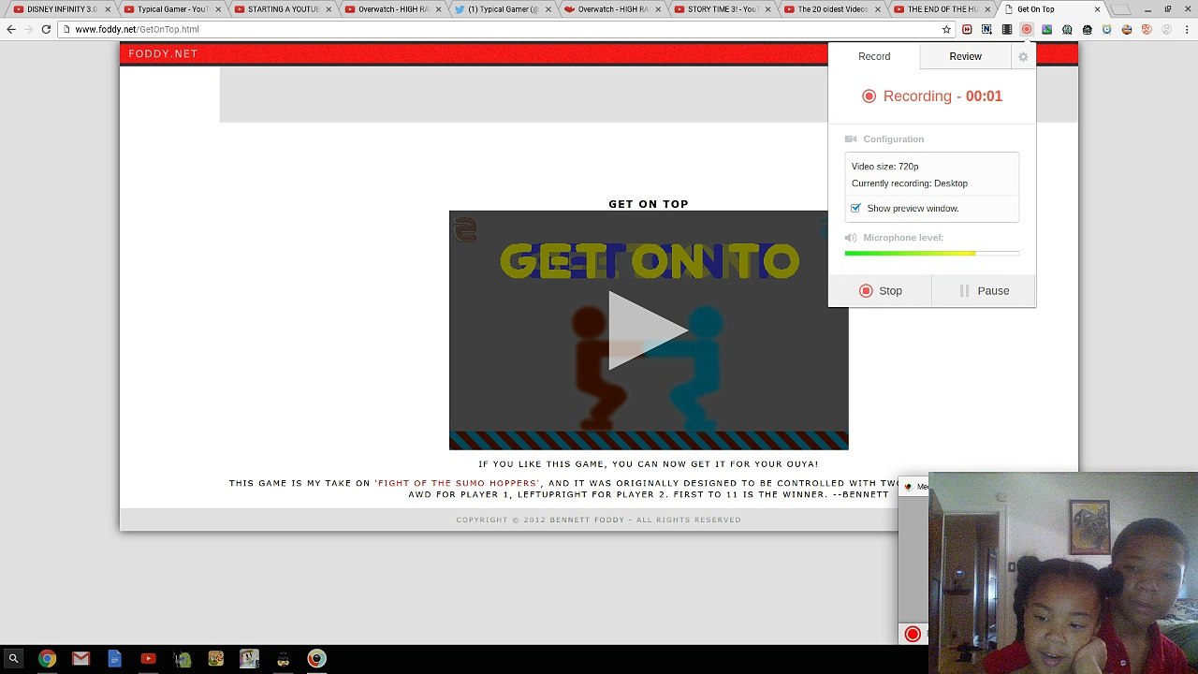Screen dimensions: 1198x674
Task: Select the Record tab in recorder popup
Action: (874, 56)
